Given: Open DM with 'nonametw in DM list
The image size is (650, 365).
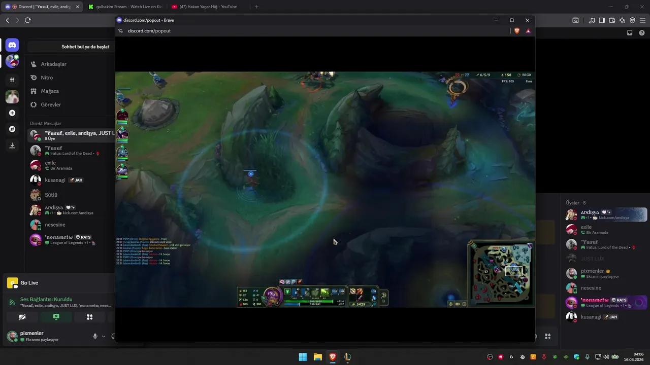Looking at the screenshot, I should click(71, 240).
